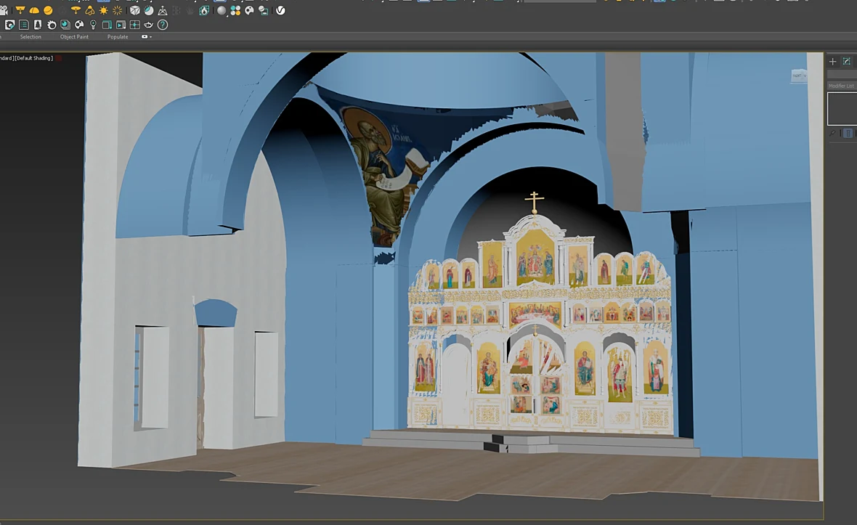
Task: Open the teapot render icon
Action: pyautogui.click(x=148, y=25)
